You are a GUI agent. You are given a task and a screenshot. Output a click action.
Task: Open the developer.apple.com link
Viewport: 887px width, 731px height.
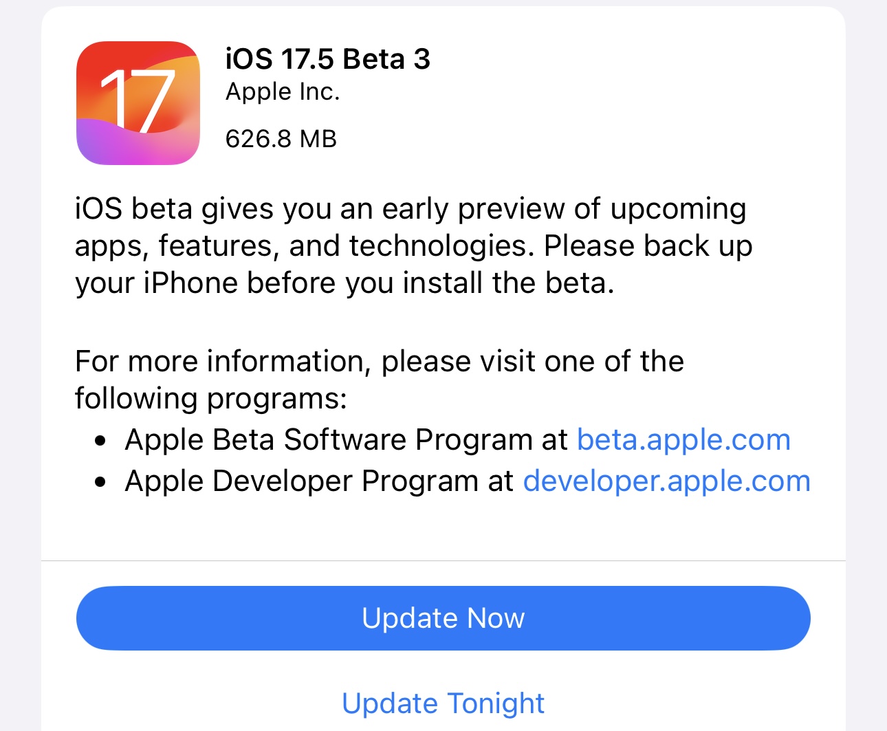[666, 481]
